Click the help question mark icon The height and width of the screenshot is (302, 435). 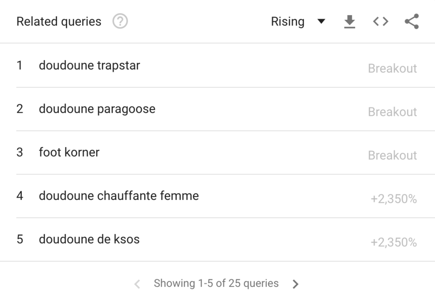[120, 22]
